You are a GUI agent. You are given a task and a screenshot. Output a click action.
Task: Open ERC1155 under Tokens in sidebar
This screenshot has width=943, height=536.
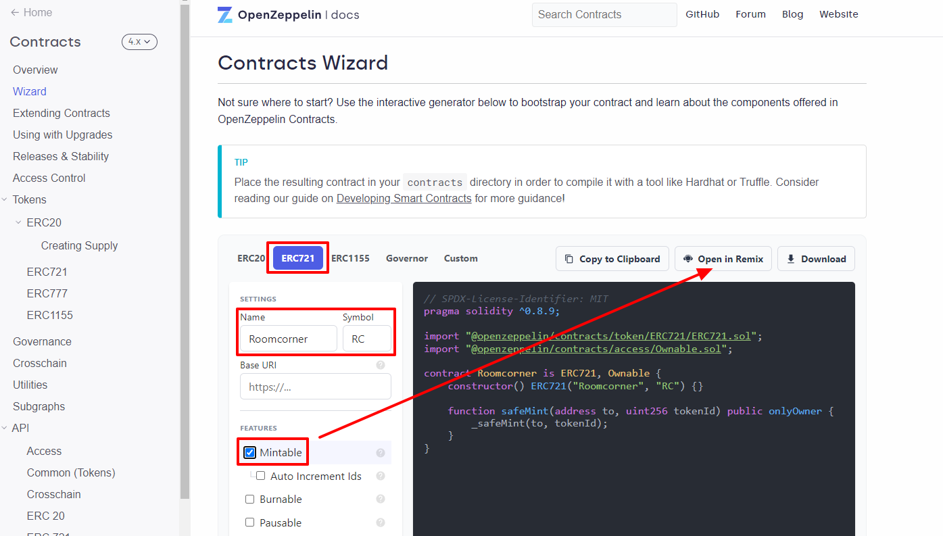[x=50, y=315]
